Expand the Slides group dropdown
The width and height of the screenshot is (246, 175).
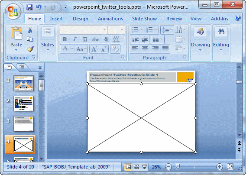click(x=48, y=50)
